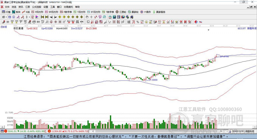This screenshot has height=139, width=257.
Task: Click the 57.8700 price label
Action: 224,56
